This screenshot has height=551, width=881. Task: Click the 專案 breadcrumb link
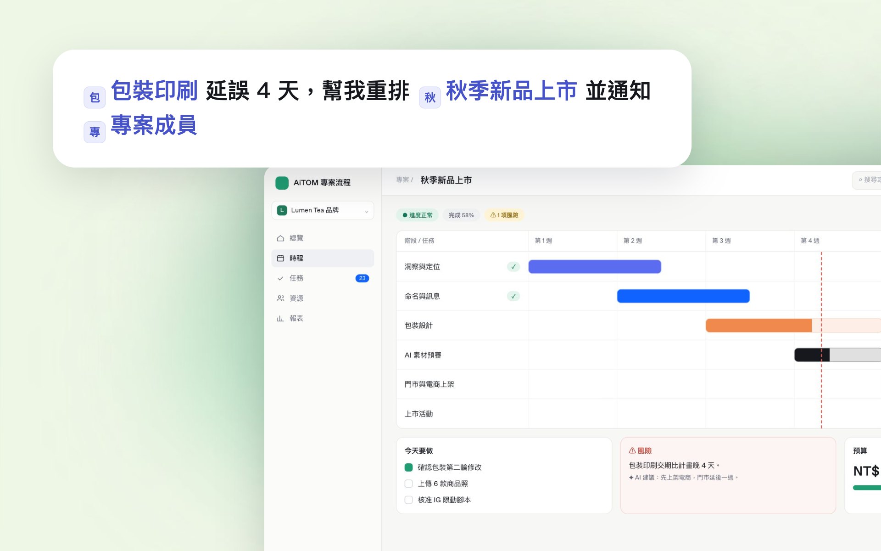402,180
